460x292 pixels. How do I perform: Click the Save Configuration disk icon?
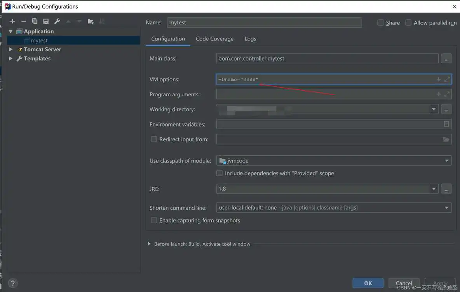46,21
